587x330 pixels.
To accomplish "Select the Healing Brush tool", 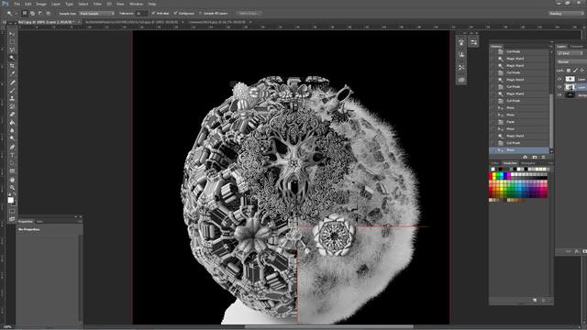I will (12, 82).
